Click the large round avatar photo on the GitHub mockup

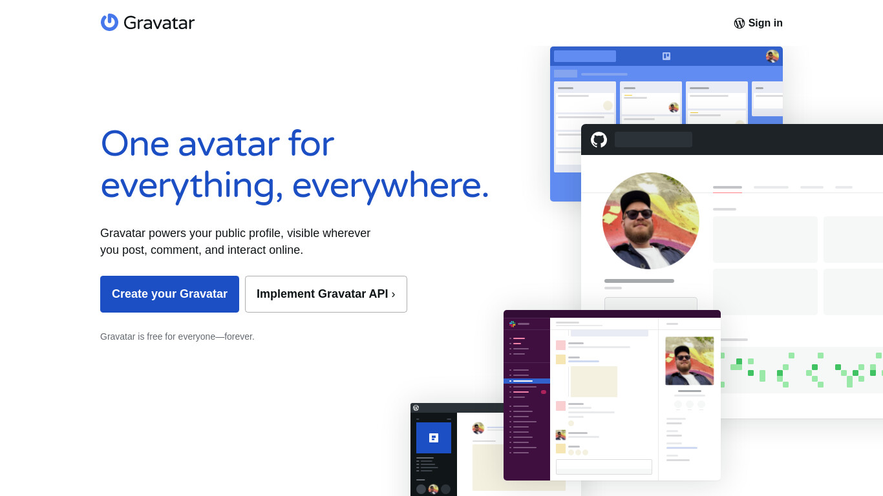click(x=651, y=221)
